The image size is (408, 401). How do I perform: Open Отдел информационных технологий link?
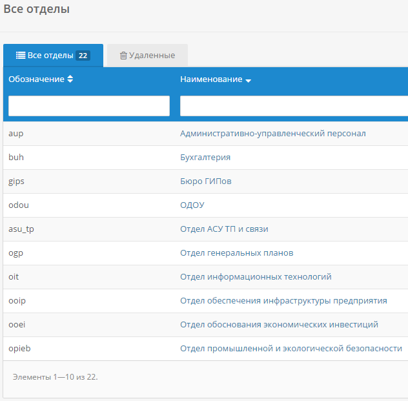coord(256,277)
